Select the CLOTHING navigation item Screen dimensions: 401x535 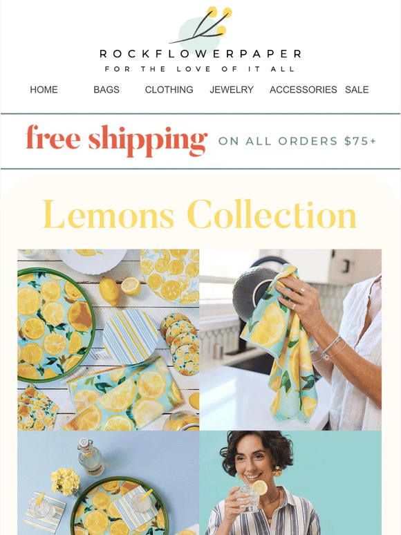click(169, 90)
